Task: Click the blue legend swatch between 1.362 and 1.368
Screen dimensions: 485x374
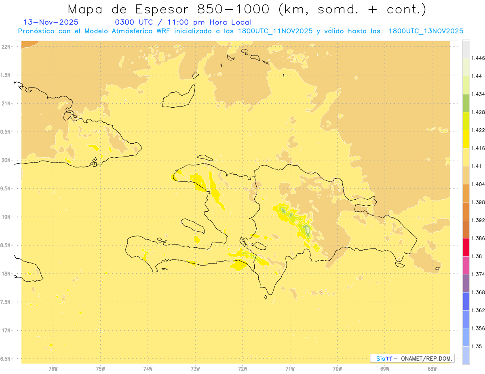Action: (466, 301)
